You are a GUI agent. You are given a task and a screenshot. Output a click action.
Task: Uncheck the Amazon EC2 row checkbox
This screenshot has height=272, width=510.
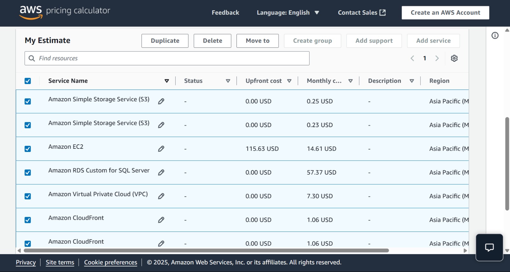(28, 149)
